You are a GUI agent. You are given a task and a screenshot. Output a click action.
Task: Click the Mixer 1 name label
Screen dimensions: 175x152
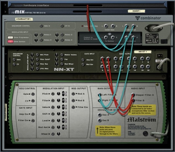coord(137,11)
